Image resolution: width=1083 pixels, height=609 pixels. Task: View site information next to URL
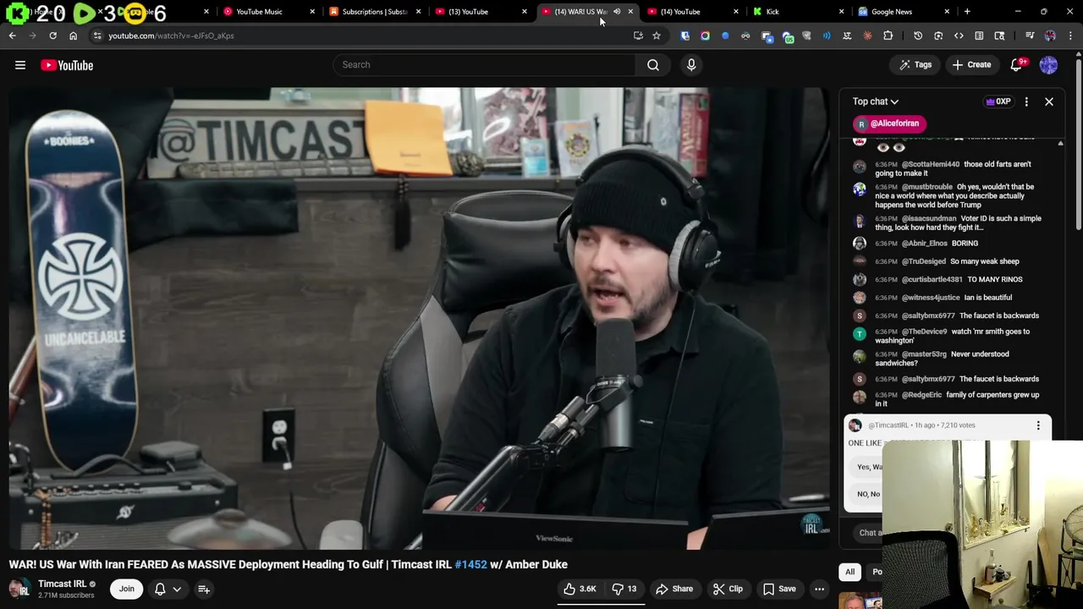[x=97, y=36]
